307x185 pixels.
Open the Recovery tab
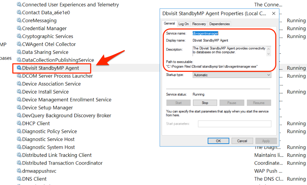(199, 24)
